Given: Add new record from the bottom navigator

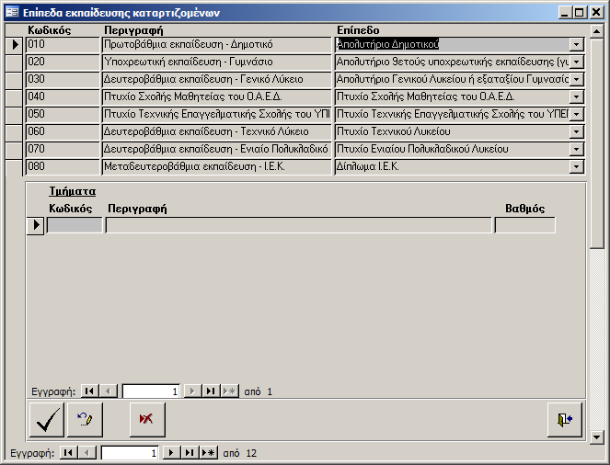Looking at the screenshot, I should coord(209,453).
